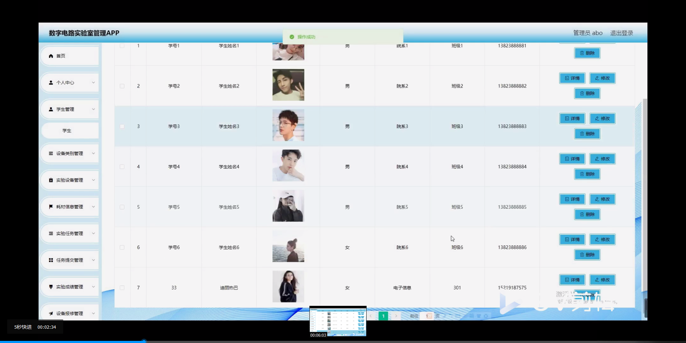Click the 耗材信息管理 flag icon
Image resolution: width=686 pixels, height=343 pixels.
tap(50, 207)
